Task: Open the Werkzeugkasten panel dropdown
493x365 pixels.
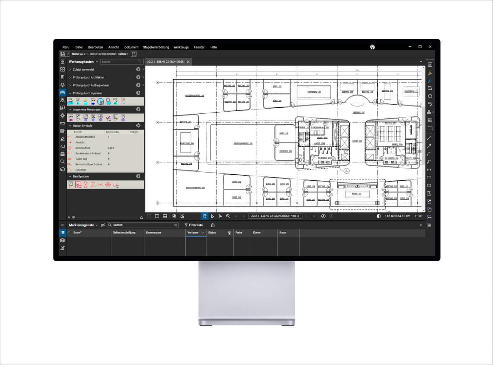Action: coord(97,62)
